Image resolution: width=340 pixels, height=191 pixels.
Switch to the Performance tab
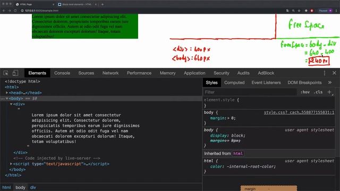pos(139,73)
